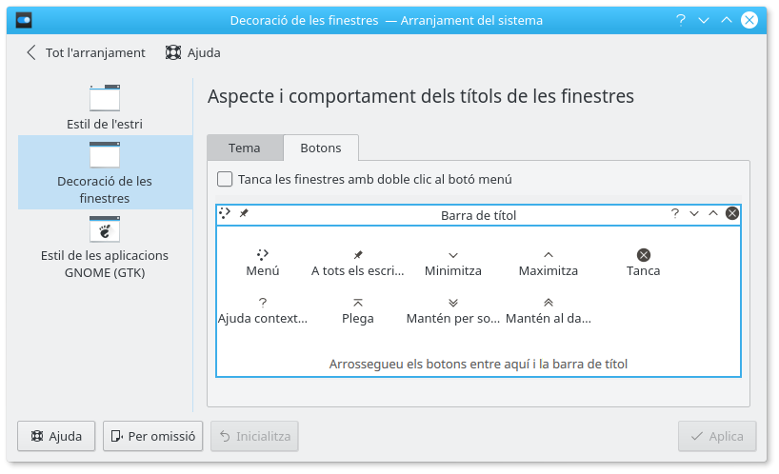Click the 'A tots els escriptoris' pin icon
779x474 pixels.
tap(358, 254)
